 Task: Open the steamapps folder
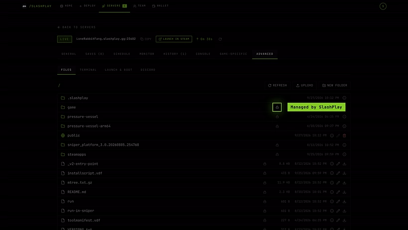77,154
